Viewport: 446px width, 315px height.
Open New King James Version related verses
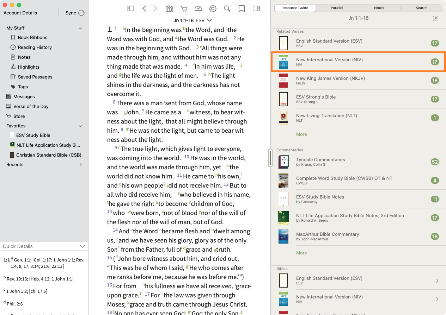click(358, 81)
